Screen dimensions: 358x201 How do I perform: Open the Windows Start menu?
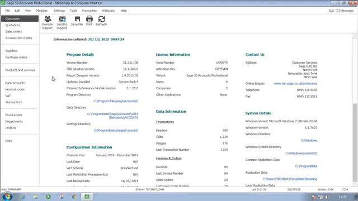[x=7, y=197]
